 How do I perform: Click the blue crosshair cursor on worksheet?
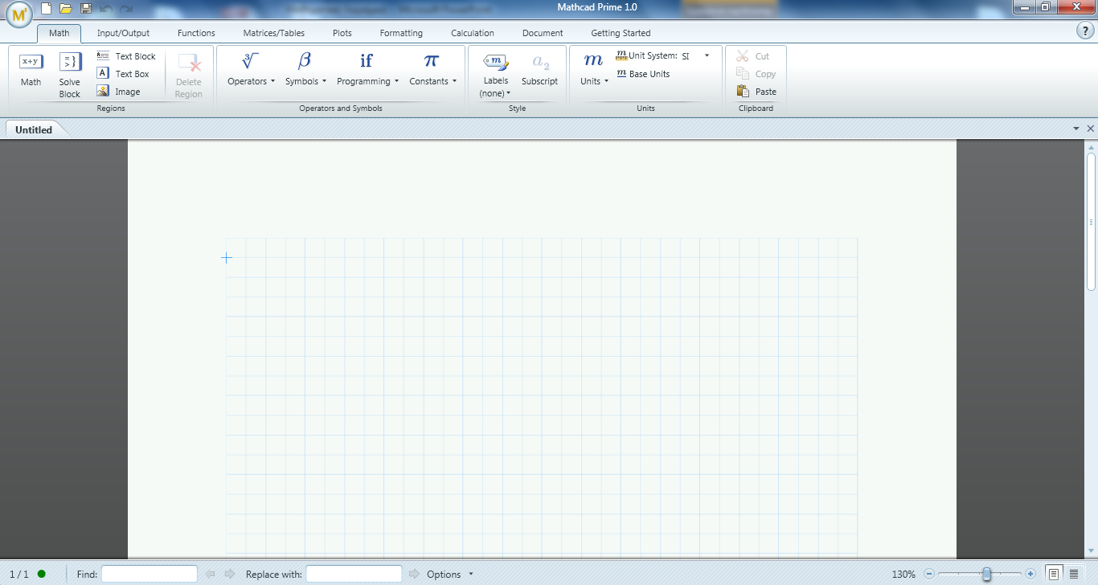(x=227, y=258)
